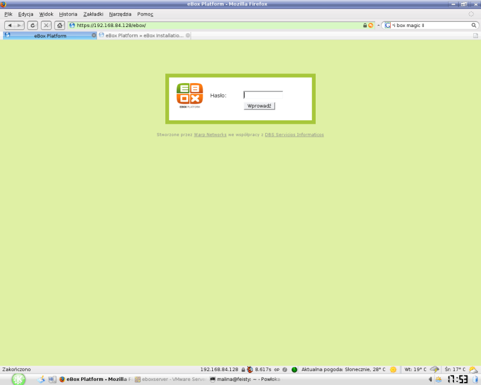Switch to eboxserver VMware Server taskbar window
This screenshot has width=481, height=385.
click(171, 379)
